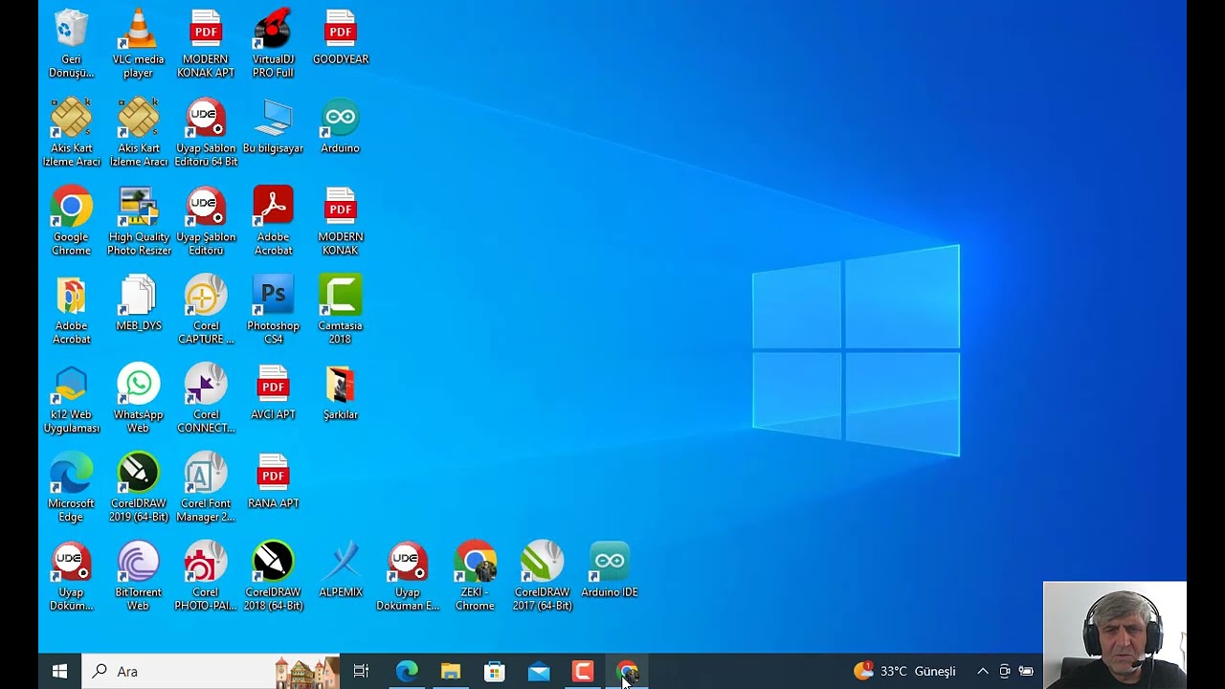This screenshot has width=1225, height=689.
Task: Select the MODERN KONAK PDF without APT
Action: [341, 222]
